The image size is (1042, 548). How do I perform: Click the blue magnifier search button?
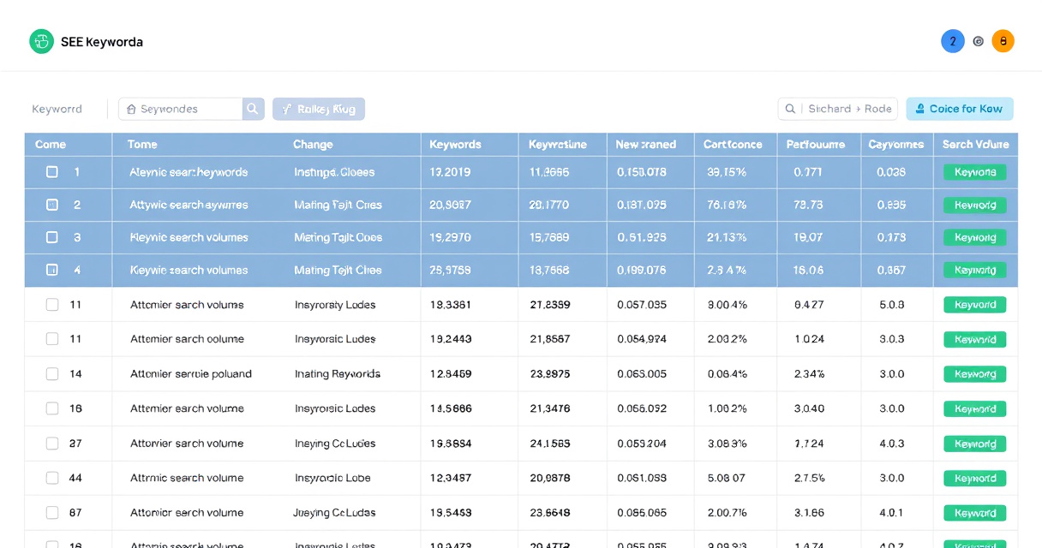(253, 109)
